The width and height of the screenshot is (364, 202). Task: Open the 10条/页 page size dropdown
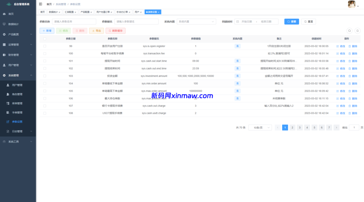(x=260, y=128)
